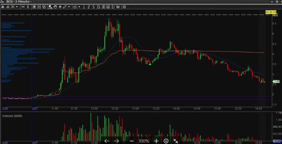The image size is (282, 144).
Task: Select the horizontal lines drawing tool
Action: (x=23, y=7)
